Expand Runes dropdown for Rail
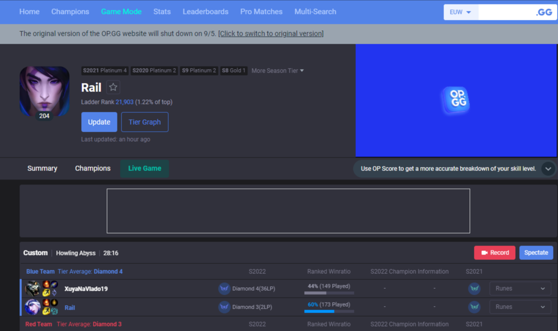Image resolution: width=558 pixels, height=331 pixels. [520, 307]
